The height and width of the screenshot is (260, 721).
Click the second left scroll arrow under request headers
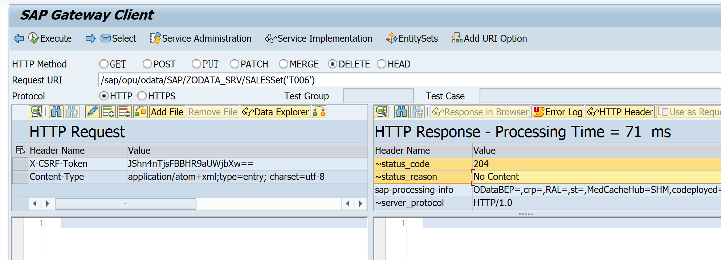[348, 204]
